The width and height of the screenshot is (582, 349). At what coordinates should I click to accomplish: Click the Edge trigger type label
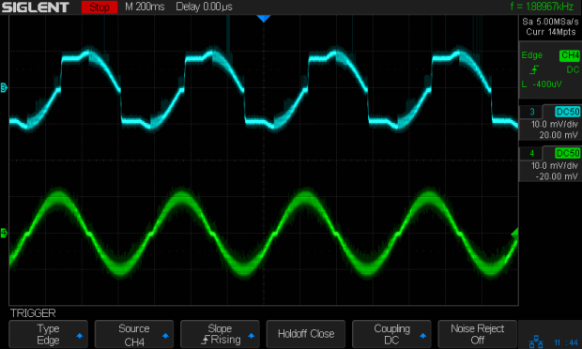click(x=532, y=55)
